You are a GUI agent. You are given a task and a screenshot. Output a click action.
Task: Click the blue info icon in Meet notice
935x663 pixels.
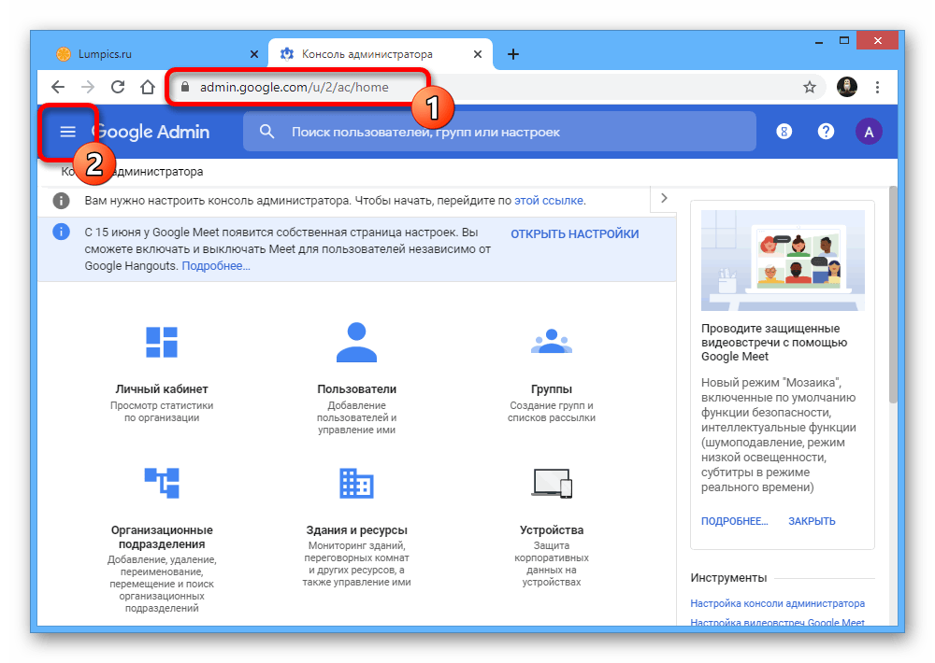coord(61,232)
